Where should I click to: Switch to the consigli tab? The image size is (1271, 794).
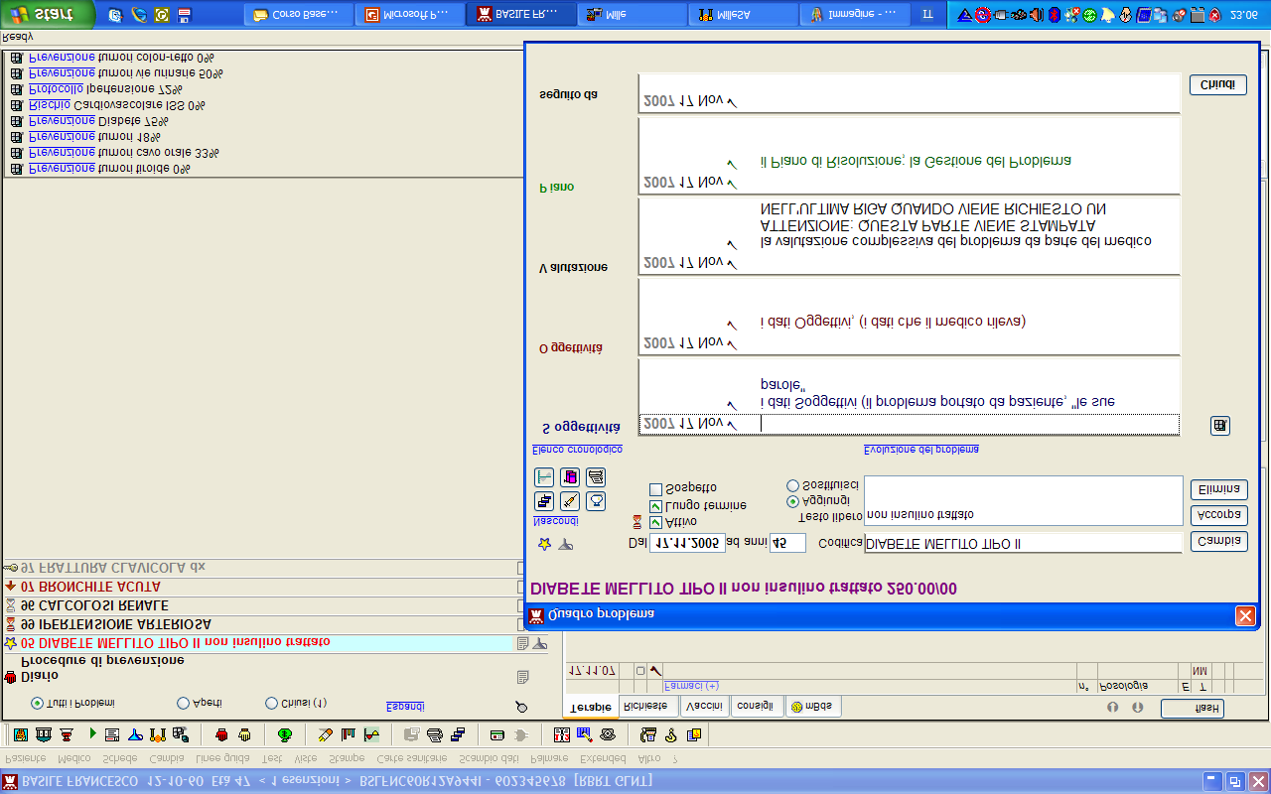click(756, 707)
